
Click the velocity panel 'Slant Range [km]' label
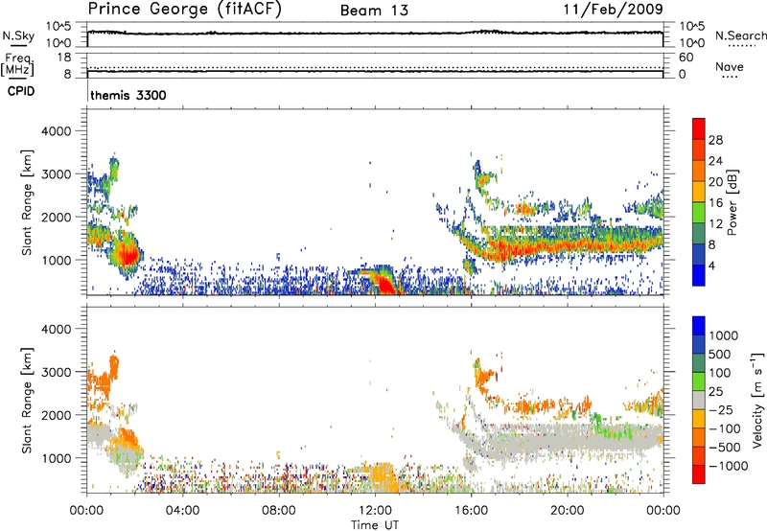pos(27,400)
